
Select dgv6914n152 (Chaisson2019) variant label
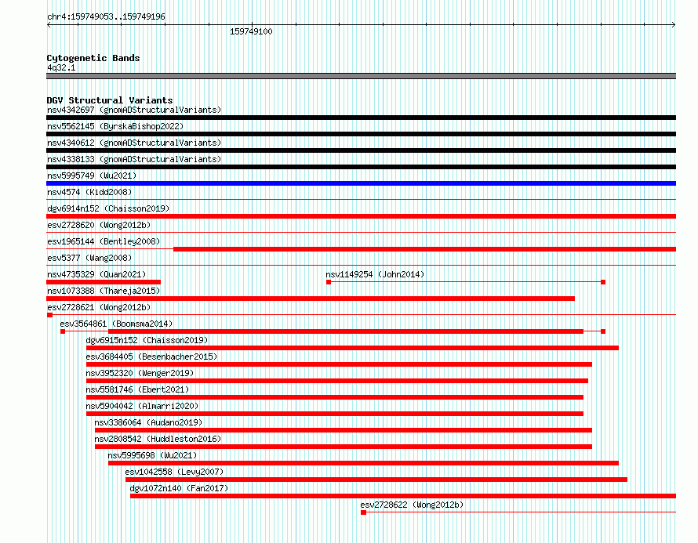[108, 208]
